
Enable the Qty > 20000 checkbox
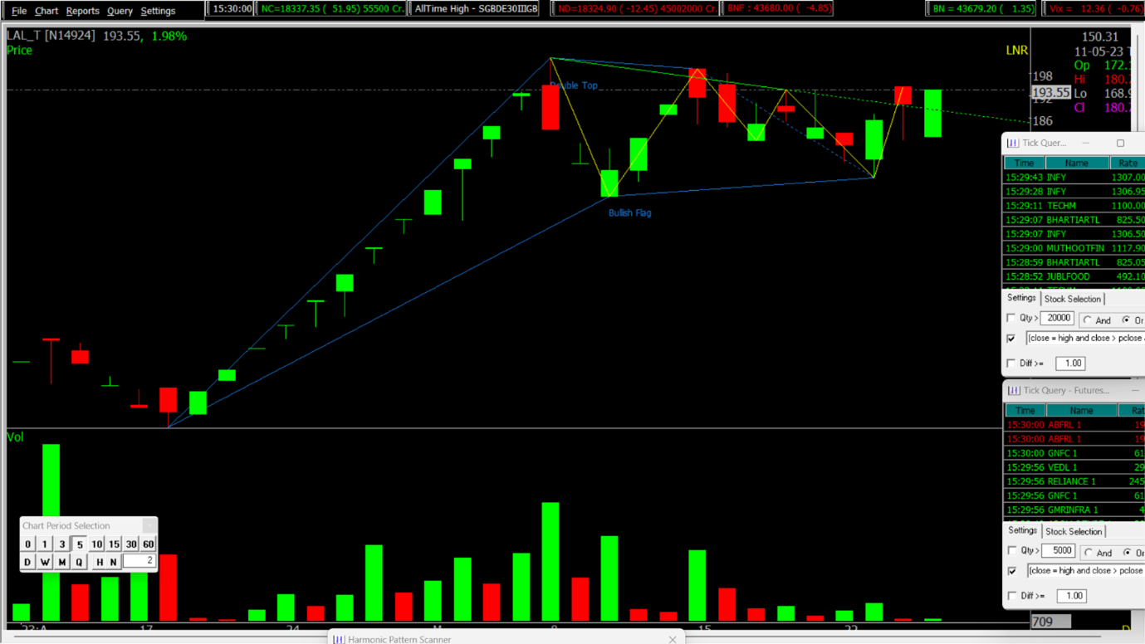pos(1011,318)
